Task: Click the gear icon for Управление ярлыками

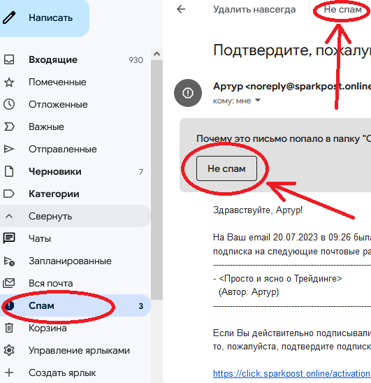Action: coord(9,350)
